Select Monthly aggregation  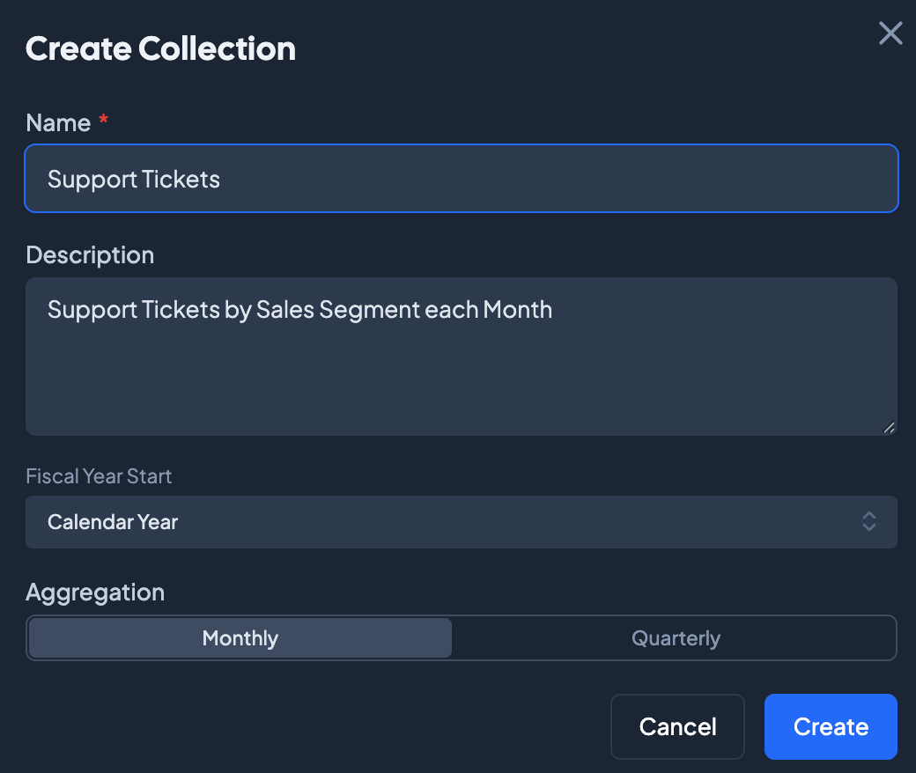240,638
